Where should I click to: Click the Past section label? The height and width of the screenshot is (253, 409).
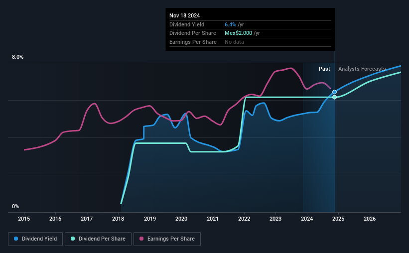324,69
